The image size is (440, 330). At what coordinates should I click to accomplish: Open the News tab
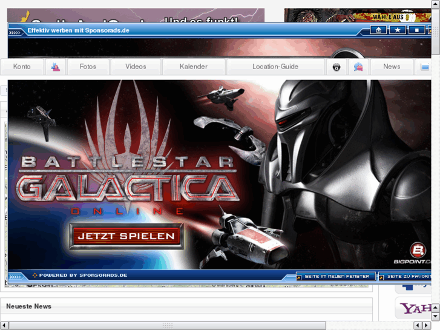[x=392, y=67]
